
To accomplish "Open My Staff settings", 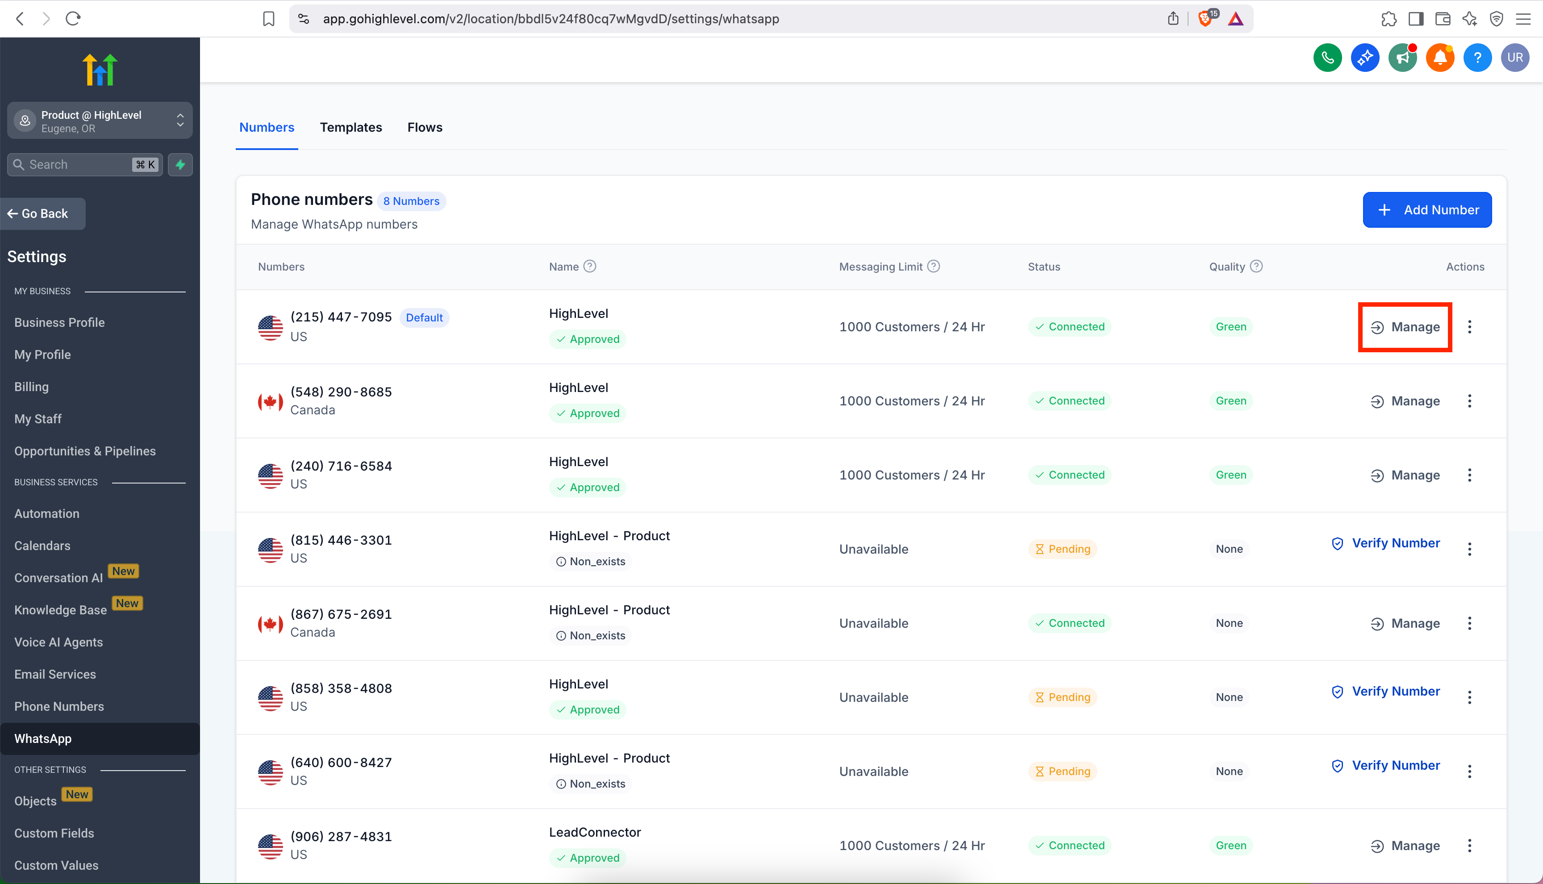I will 38,419.
